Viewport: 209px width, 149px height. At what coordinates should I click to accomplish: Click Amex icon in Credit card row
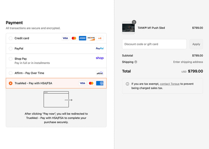coord(82,38)
